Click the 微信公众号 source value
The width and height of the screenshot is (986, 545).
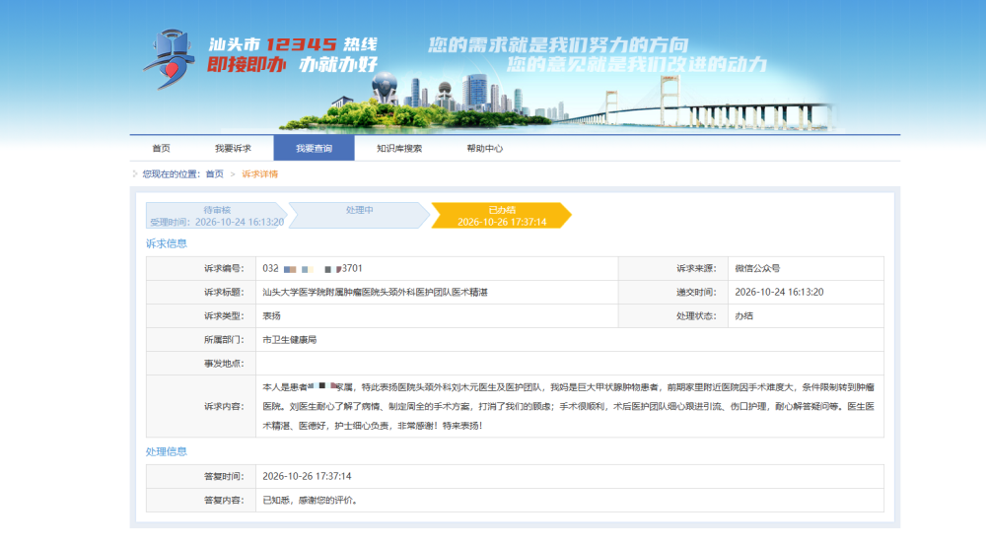[757, 268]
